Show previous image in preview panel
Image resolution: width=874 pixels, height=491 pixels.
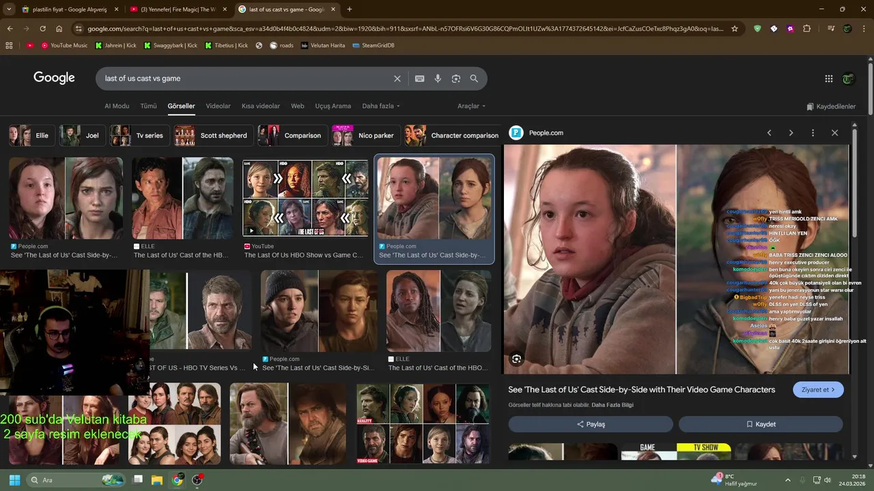tap(769, 133)
